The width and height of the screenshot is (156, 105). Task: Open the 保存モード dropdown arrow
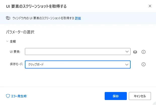pos(127,64)
